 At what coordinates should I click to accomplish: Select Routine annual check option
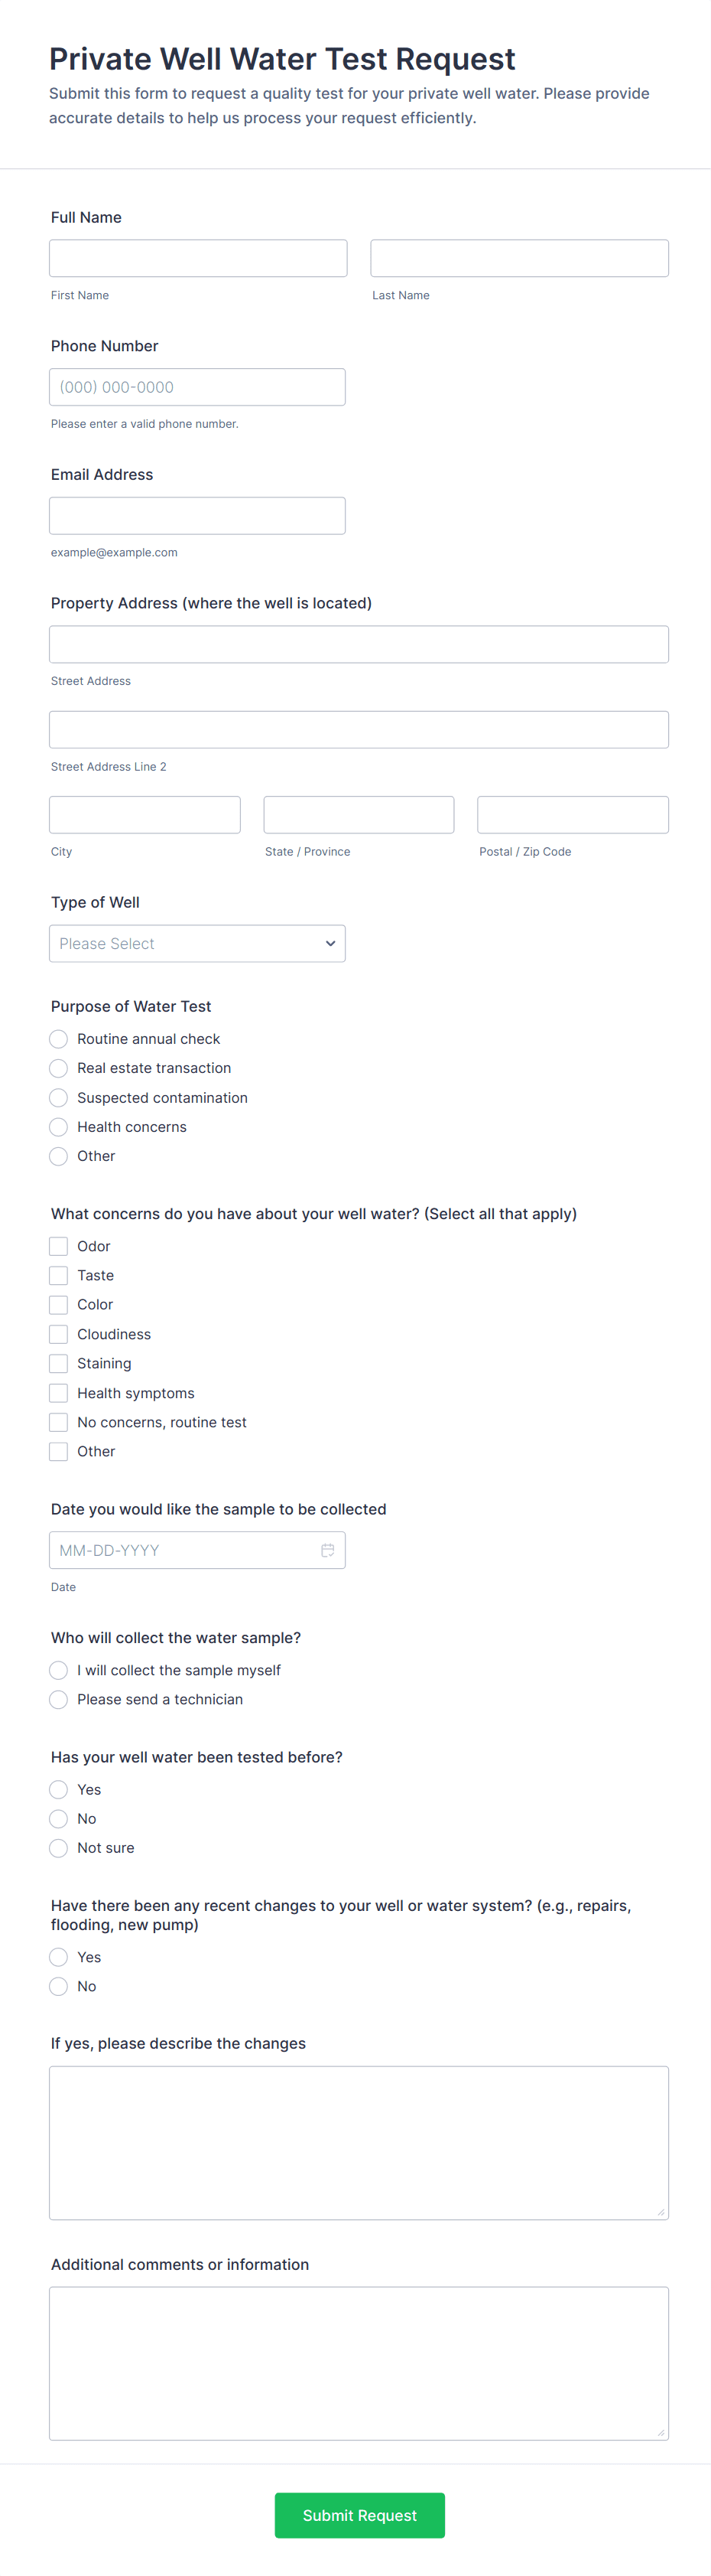tap(59, 1039)
